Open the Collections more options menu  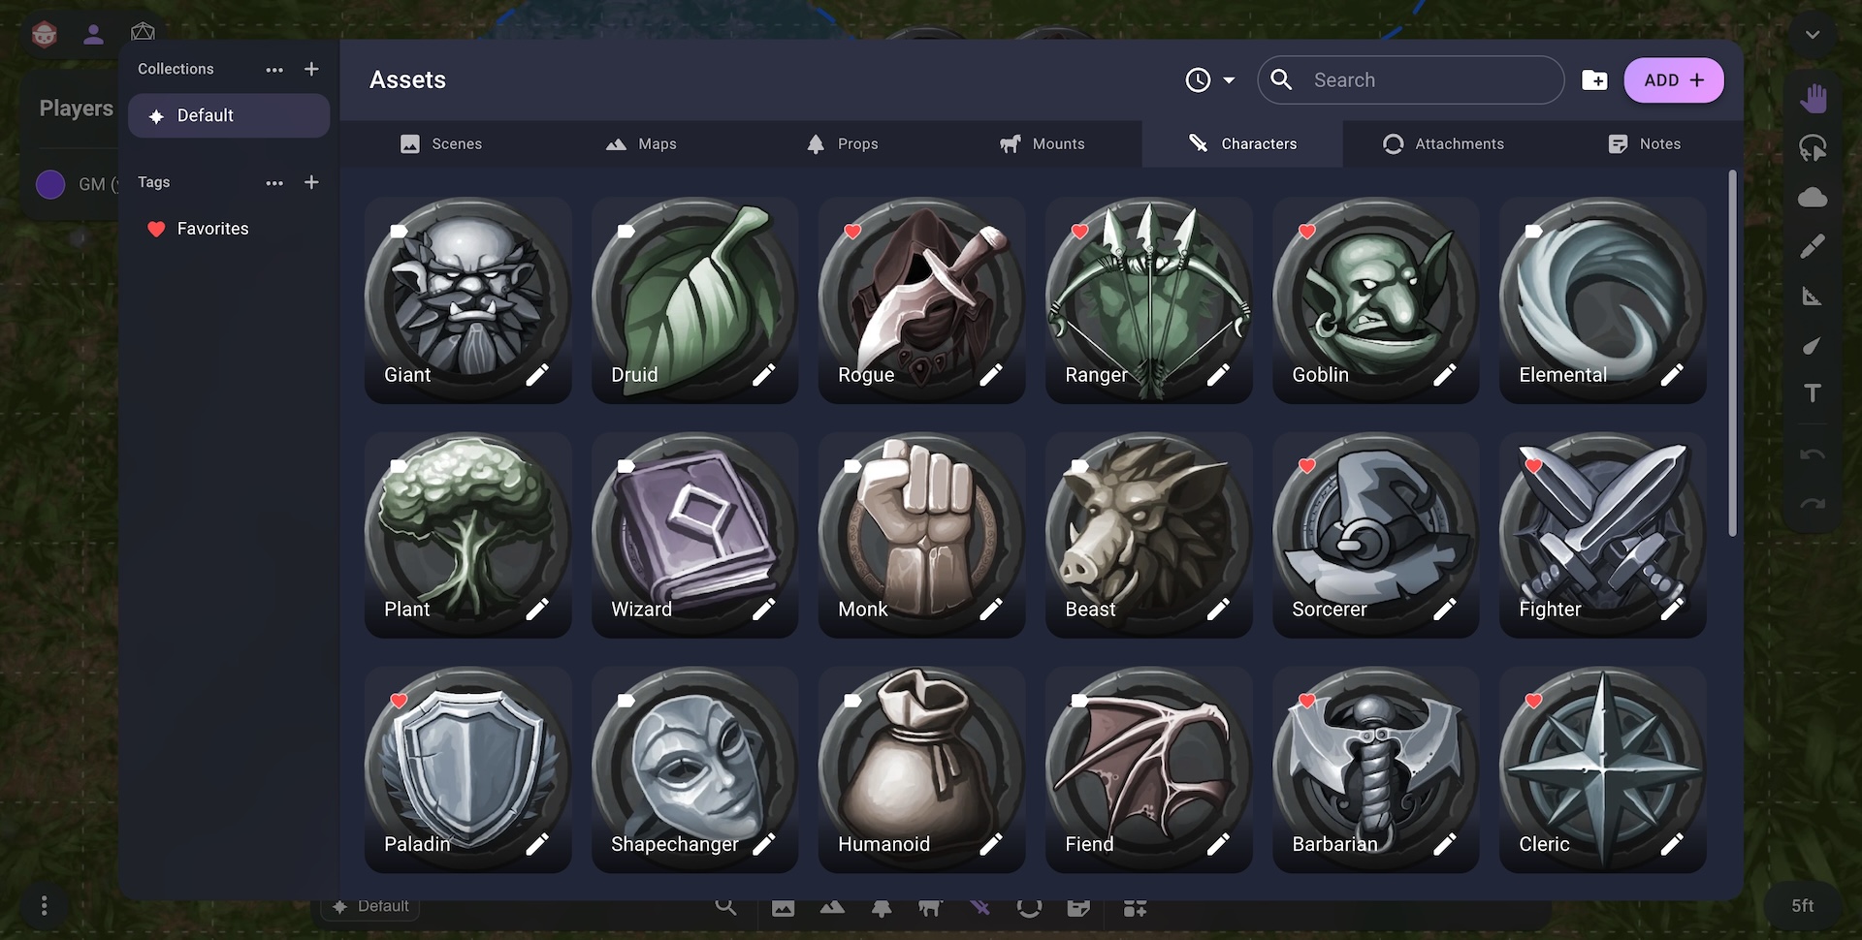274,70
